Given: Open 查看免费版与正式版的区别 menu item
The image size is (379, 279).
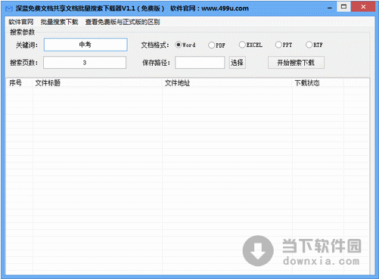Looking at the screenshot, I should click(x=123, y=22).
